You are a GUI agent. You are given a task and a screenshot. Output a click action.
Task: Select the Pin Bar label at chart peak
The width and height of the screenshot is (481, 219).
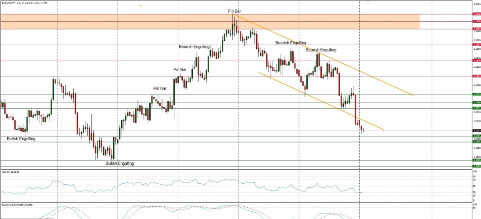pyautogui.click(x=234, y=10)
